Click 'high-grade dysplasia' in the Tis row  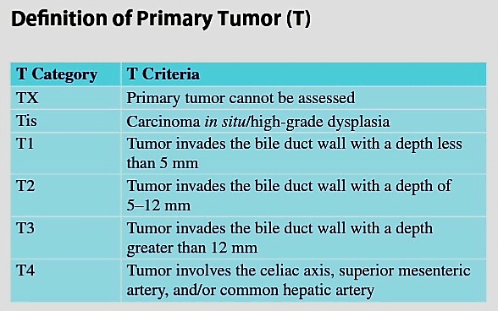[x=319, y=122]
